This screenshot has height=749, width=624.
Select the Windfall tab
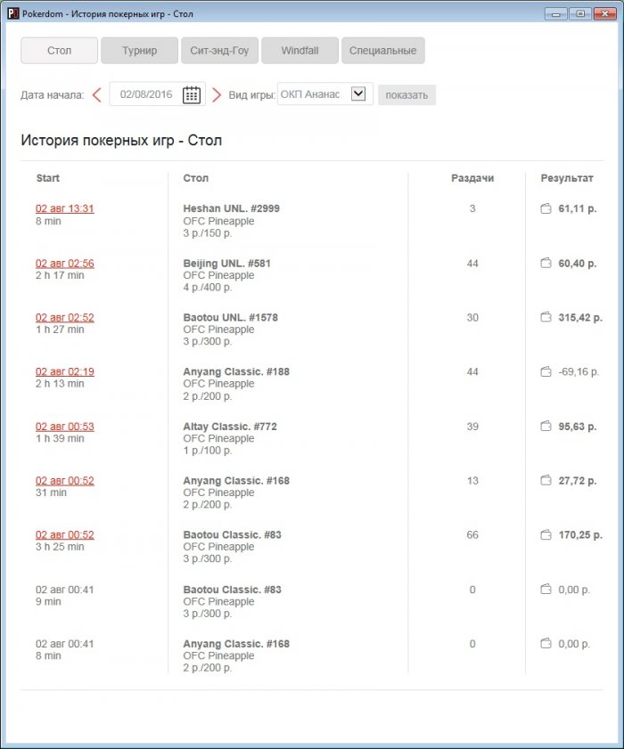coord(300,51)
